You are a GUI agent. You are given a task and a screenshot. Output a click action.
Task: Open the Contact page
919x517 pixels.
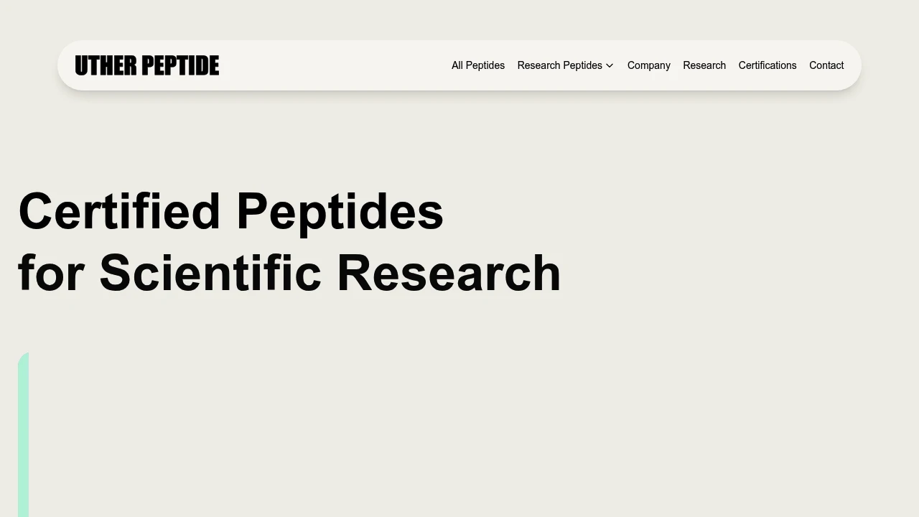(826, 65)
